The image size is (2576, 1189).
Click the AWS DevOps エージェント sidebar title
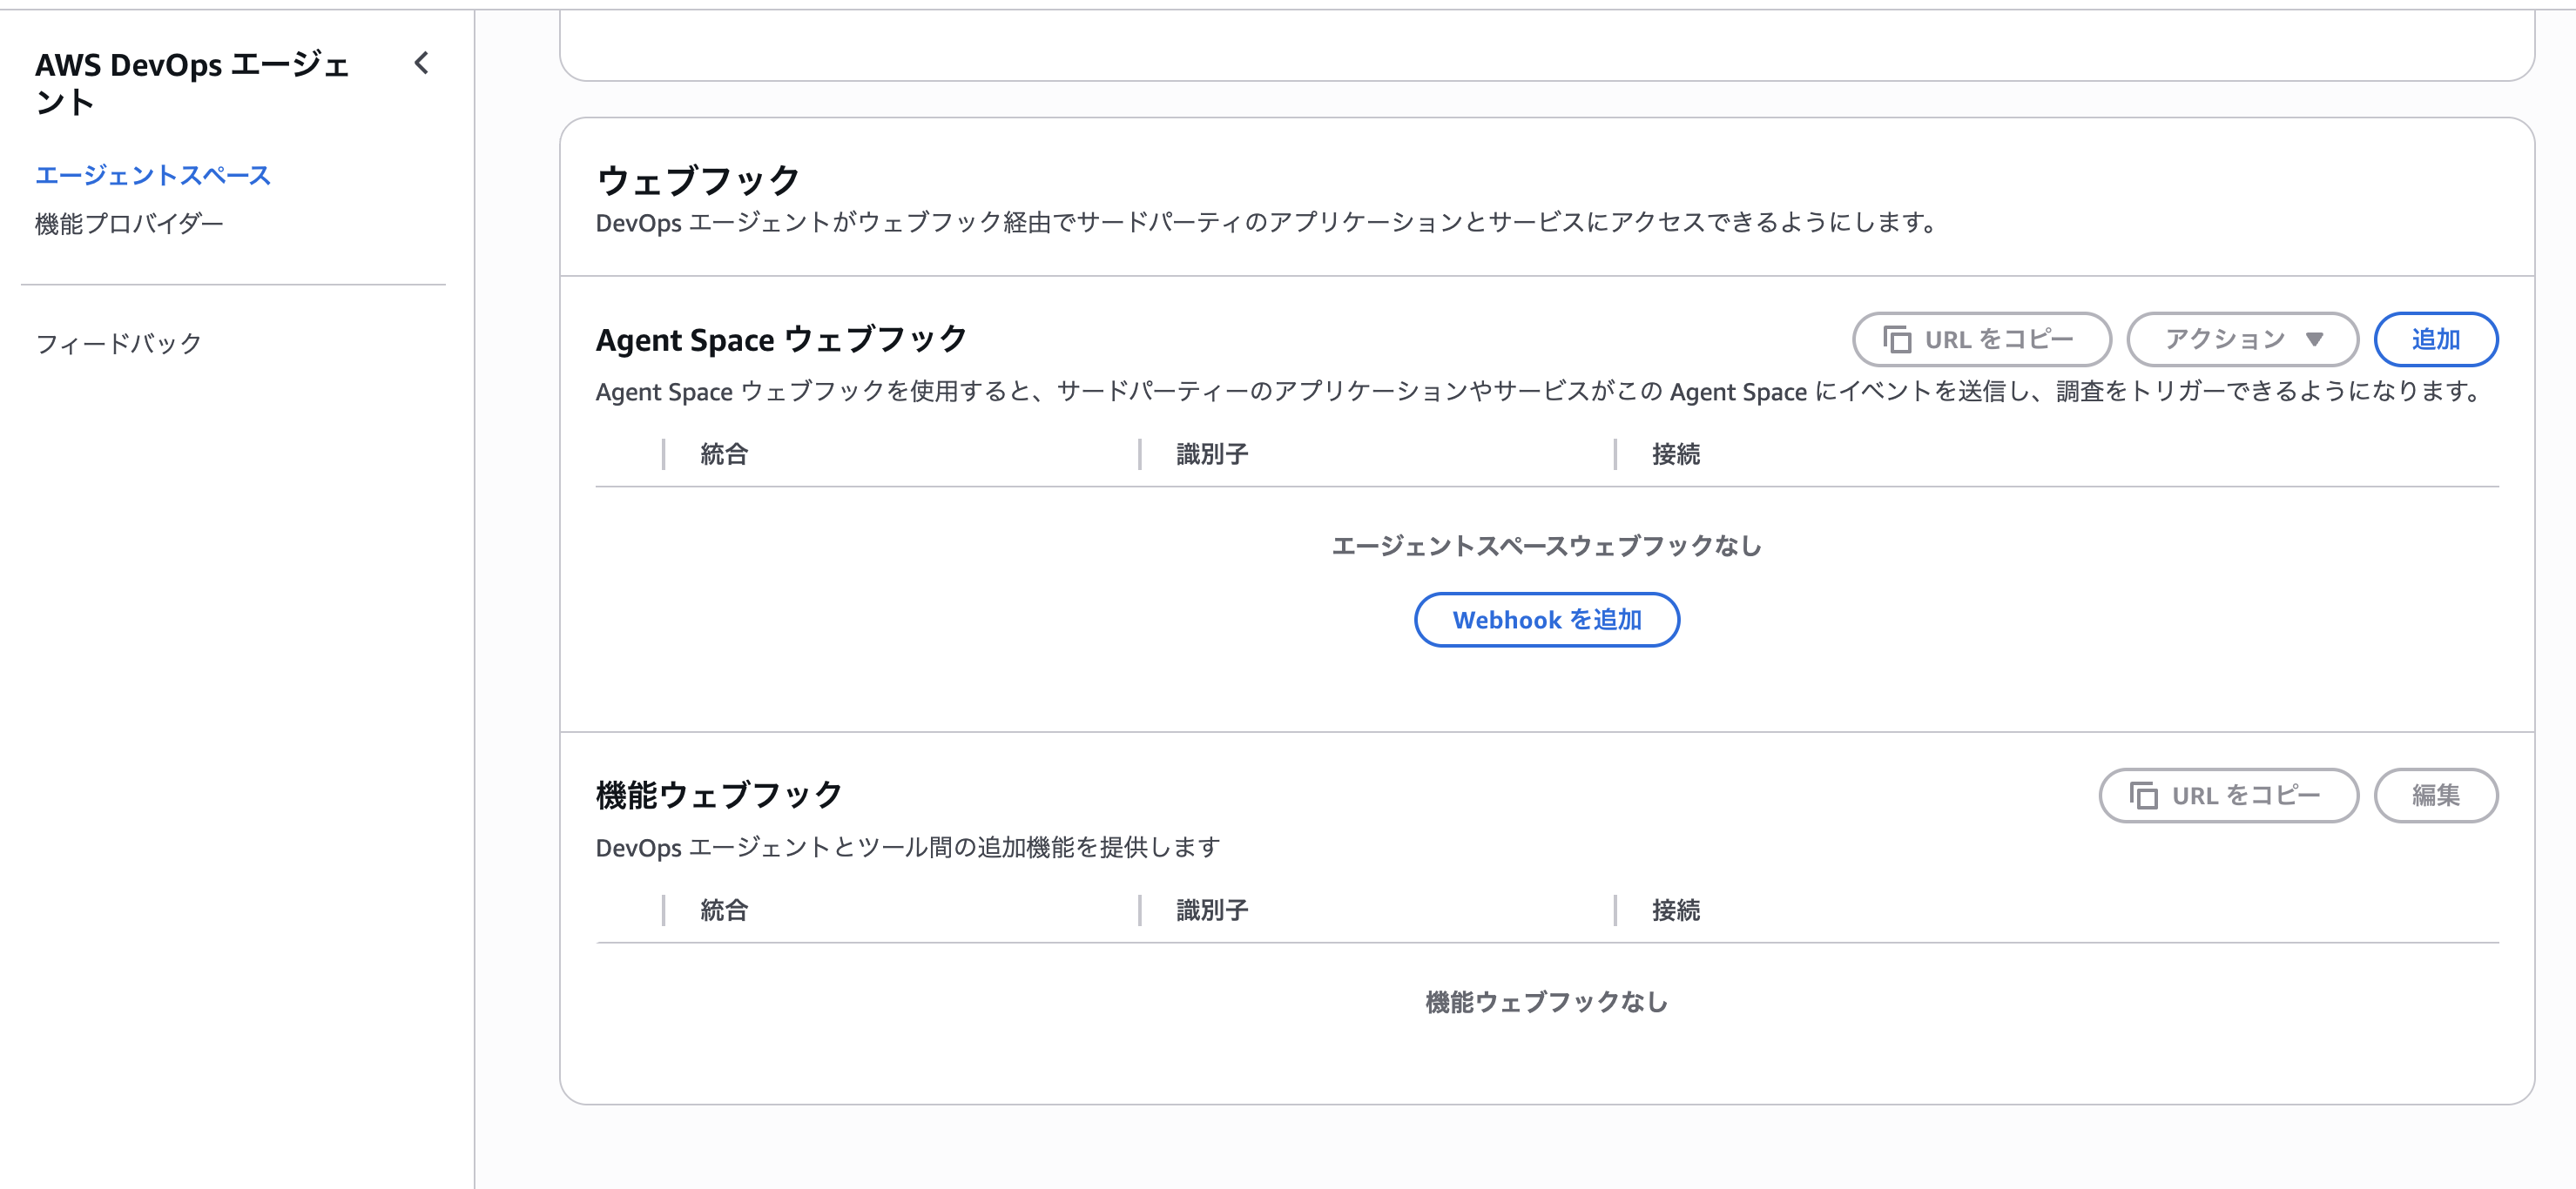(x=192, y=83)
